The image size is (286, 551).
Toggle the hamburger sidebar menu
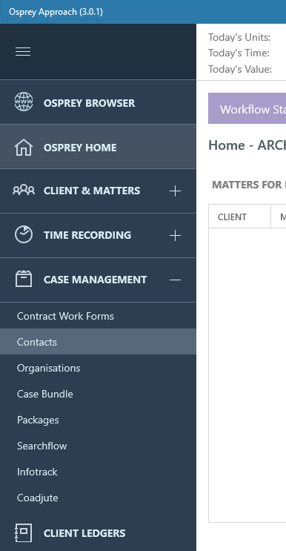(23, 52)
